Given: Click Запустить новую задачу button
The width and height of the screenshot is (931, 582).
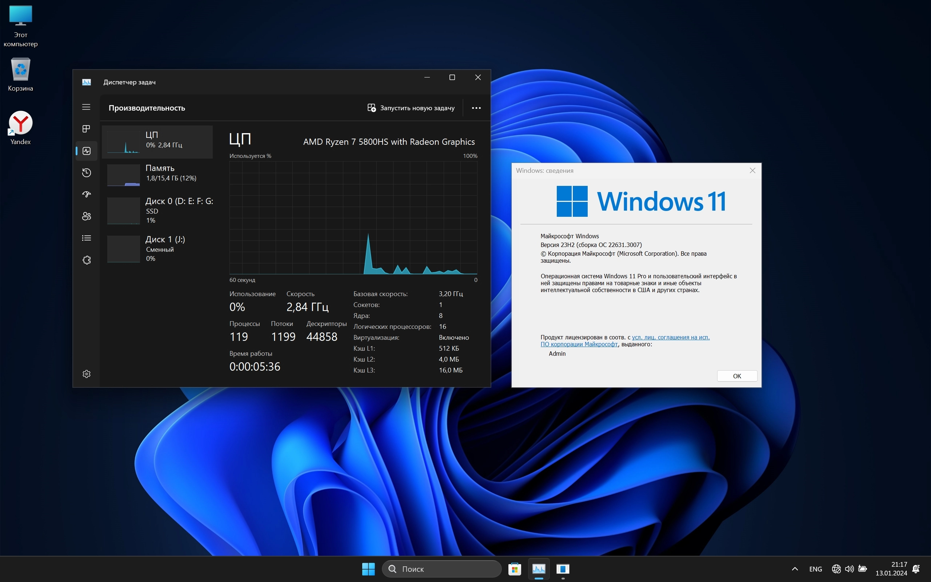Looking at the screenshot, I should pos(411,108).
